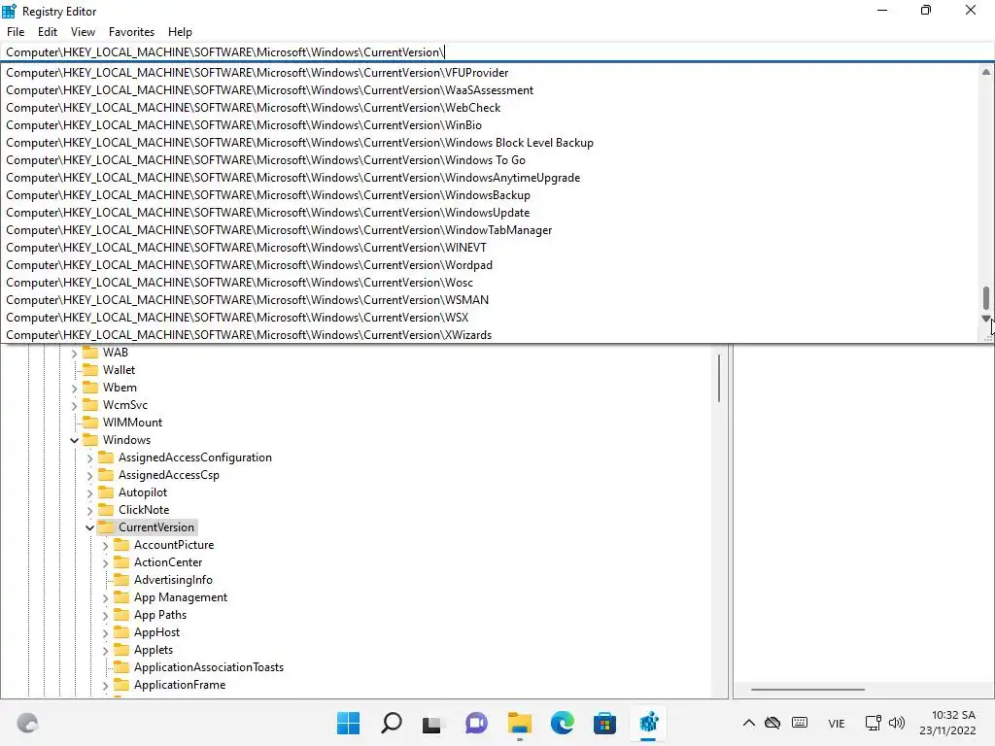Expand the AssignedAccessCsp key
Image resolution: width=995 pixels, height=746 pixels.
tap(89, 475)
